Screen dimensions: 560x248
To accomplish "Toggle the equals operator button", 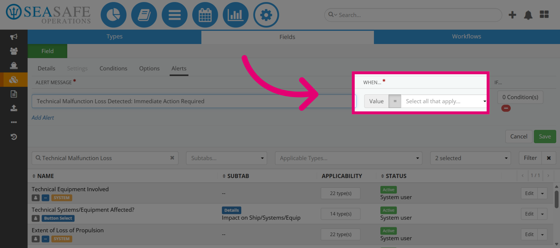I will (x=395, y=101).
